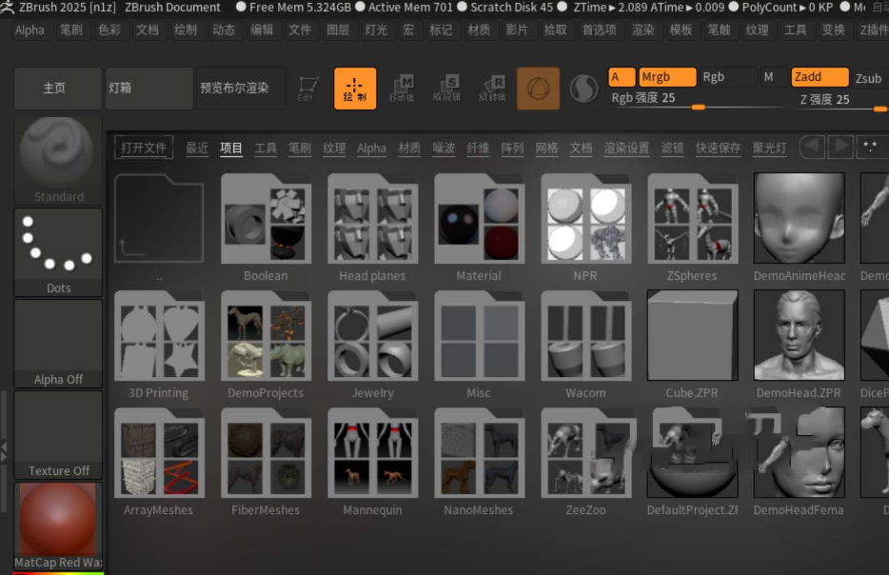889x575 pixels.
Task: Click the 预览布尔渲染 button
Action: coord(241,89)
